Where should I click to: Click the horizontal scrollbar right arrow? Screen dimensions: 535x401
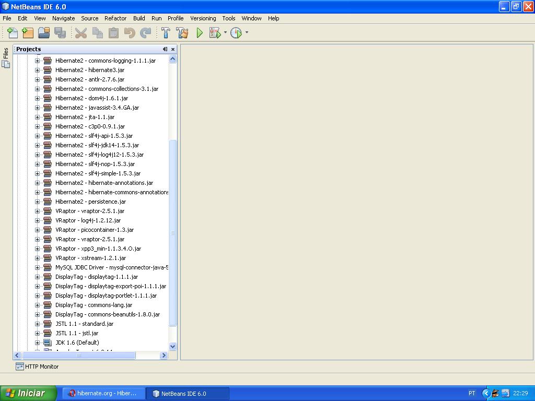(x=164, y=355)
